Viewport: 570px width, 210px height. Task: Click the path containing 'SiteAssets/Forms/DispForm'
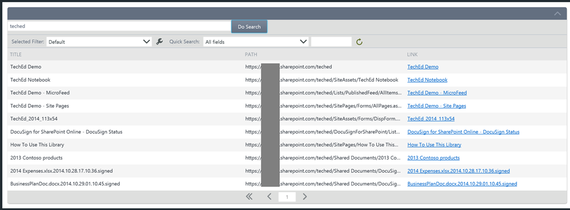pyautogui.click(x=323, y=118)
